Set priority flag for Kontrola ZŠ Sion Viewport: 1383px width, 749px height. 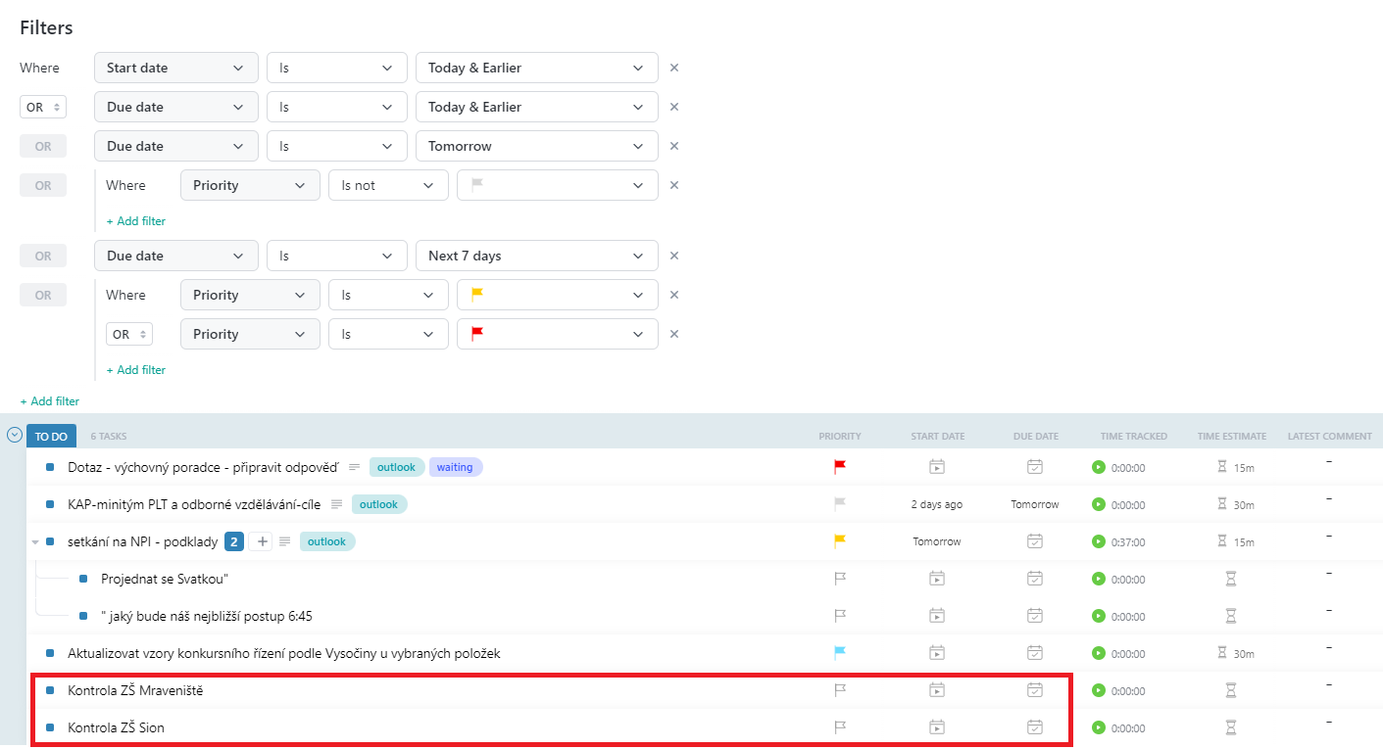pos(839,727)
